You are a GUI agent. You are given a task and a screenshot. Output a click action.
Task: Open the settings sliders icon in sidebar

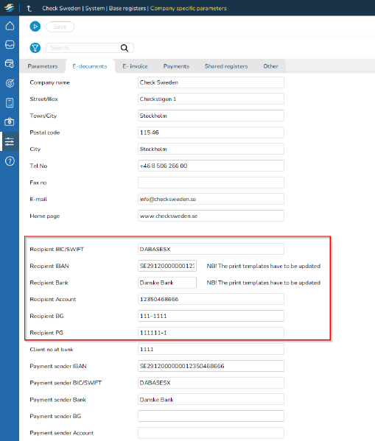(x=10, y=141)
